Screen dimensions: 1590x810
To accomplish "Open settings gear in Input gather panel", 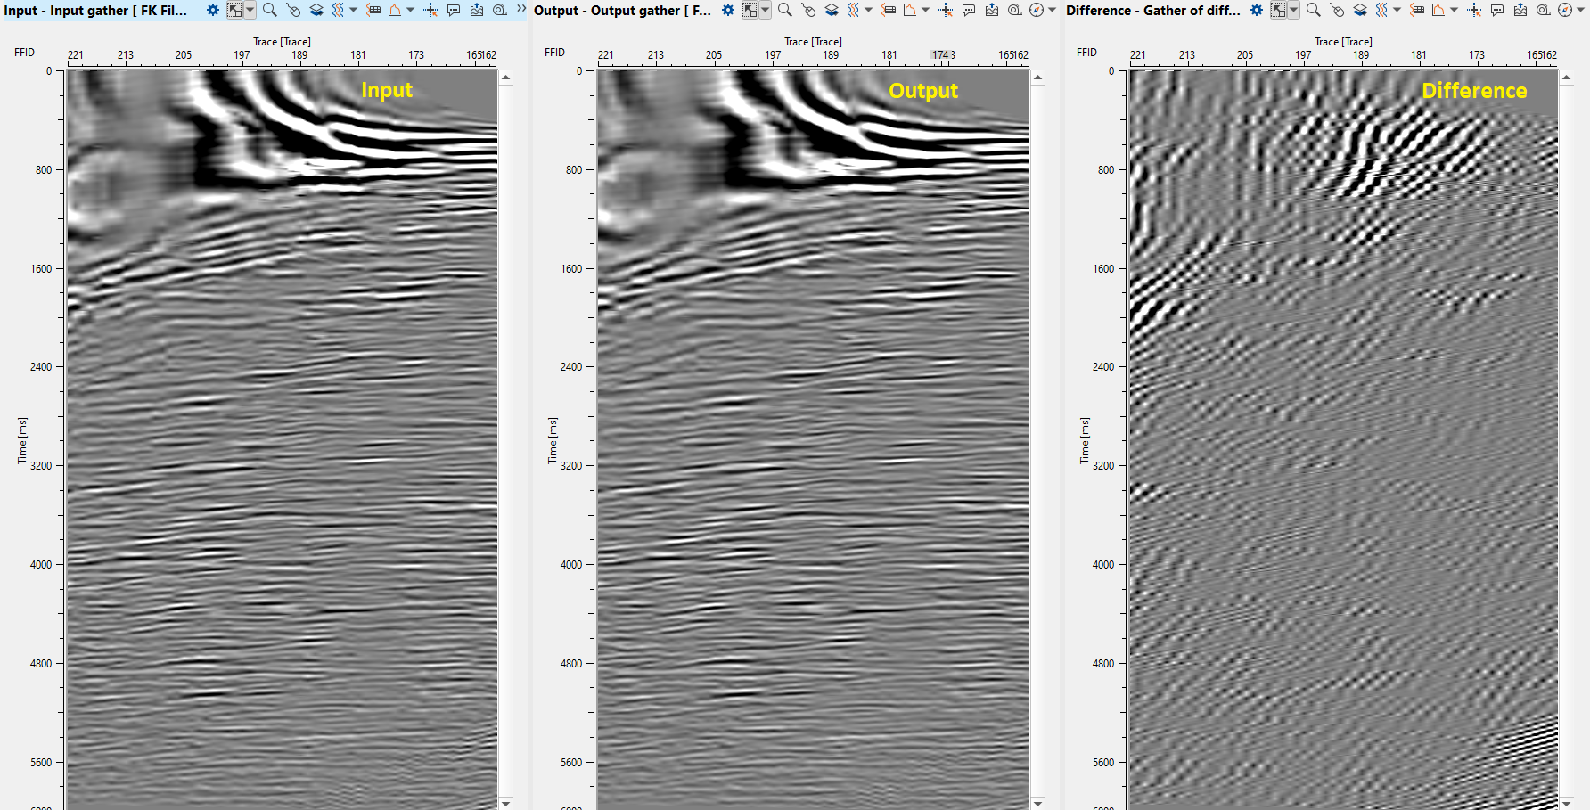I will click(x=212, y=11).
